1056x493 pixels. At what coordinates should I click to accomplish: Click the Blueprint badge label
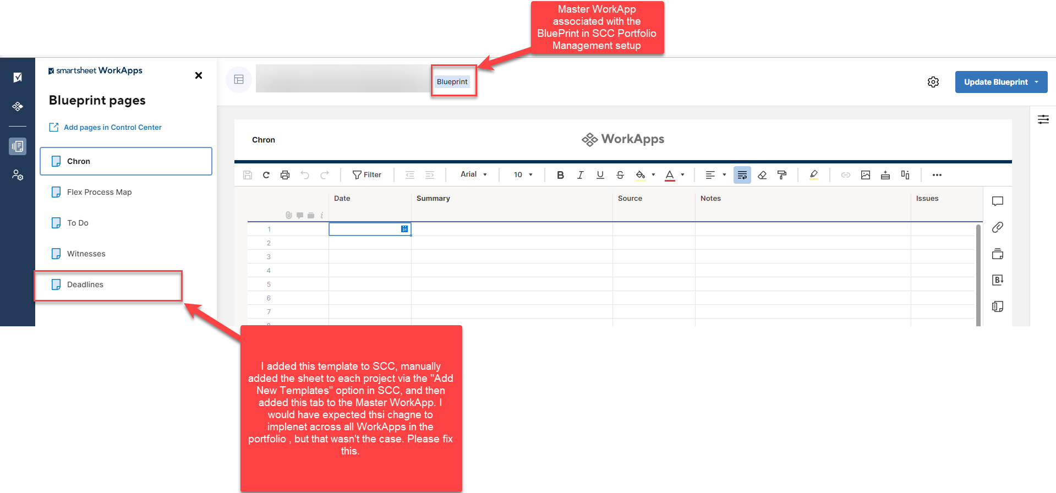pos(452,81)
